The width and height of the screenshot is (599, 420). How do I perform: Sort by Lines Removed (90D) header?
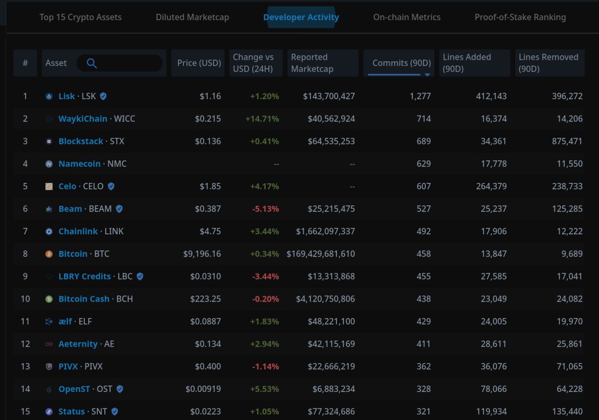point(550,63)
